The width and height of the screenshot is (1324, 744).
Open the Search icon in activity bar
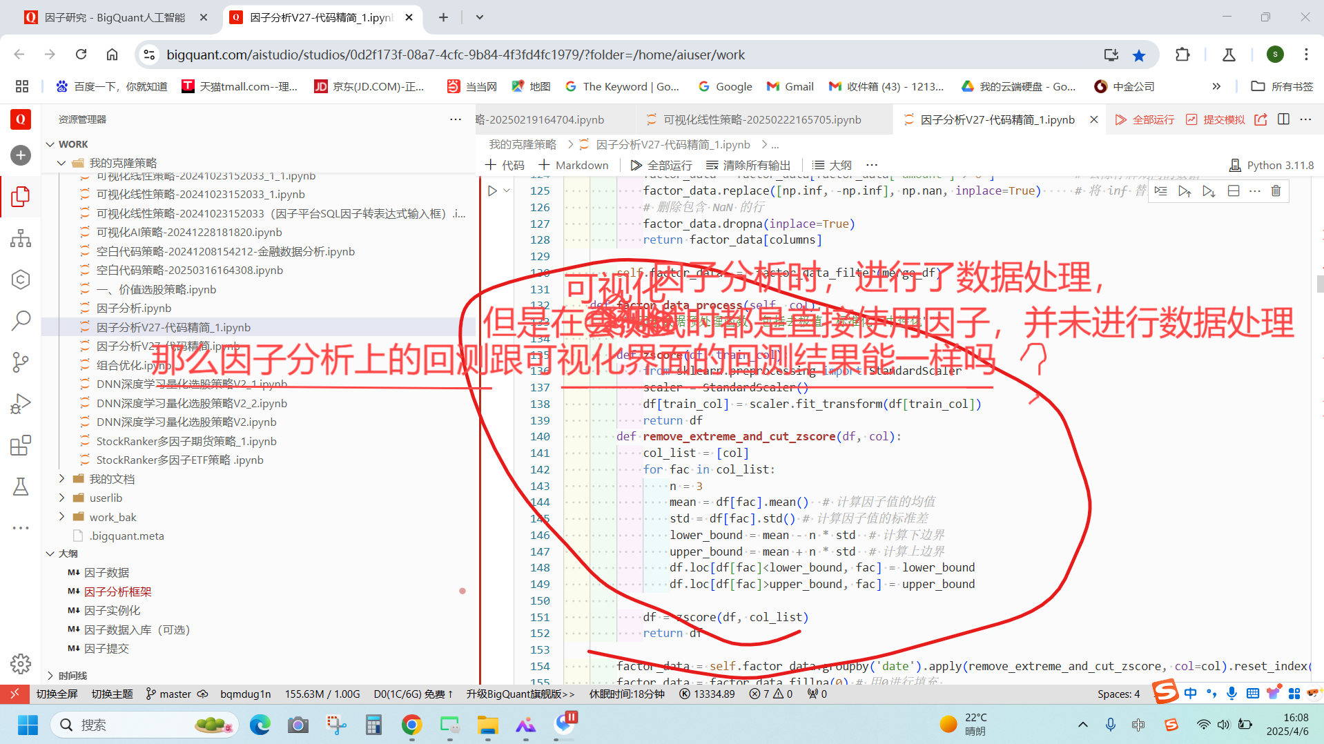(21, 320)
